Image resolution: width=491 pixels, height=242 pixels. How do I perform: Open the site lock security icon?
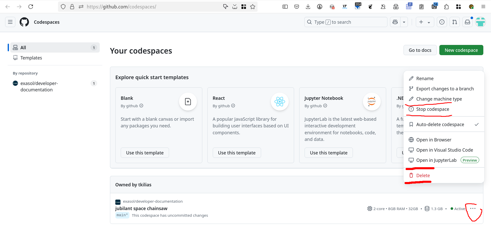click(x=72, y=7)
